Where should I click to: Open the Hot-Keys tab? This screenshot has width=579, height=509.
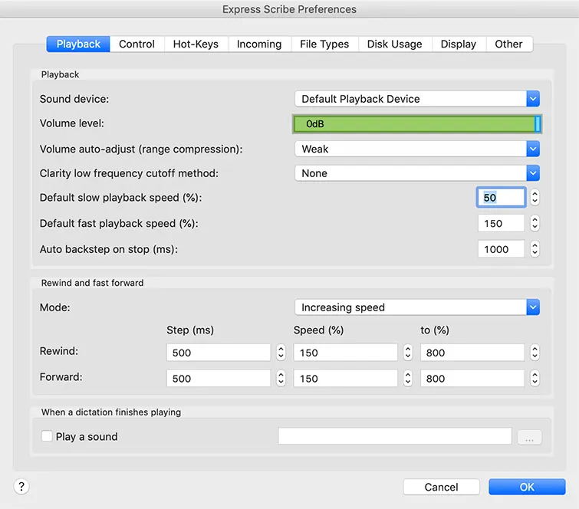coord(196,44)
